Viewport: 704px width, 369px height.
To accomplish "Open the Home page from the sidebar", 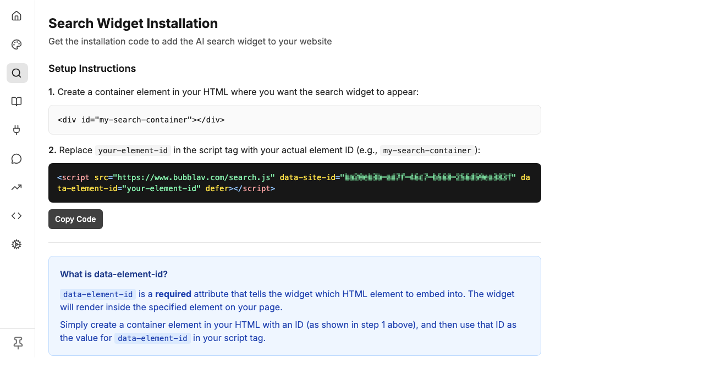I will click(16, 16).
